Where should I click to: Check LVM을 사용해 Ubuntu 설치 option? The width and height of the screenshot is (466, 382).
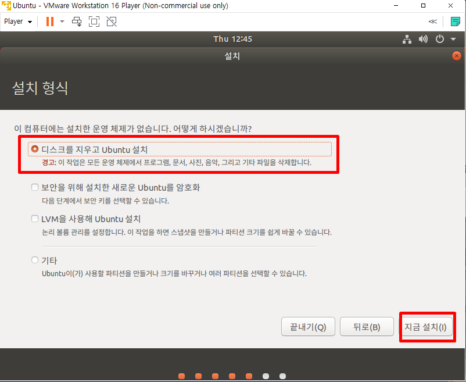35,219
